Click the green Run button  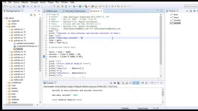click(80, 6)
